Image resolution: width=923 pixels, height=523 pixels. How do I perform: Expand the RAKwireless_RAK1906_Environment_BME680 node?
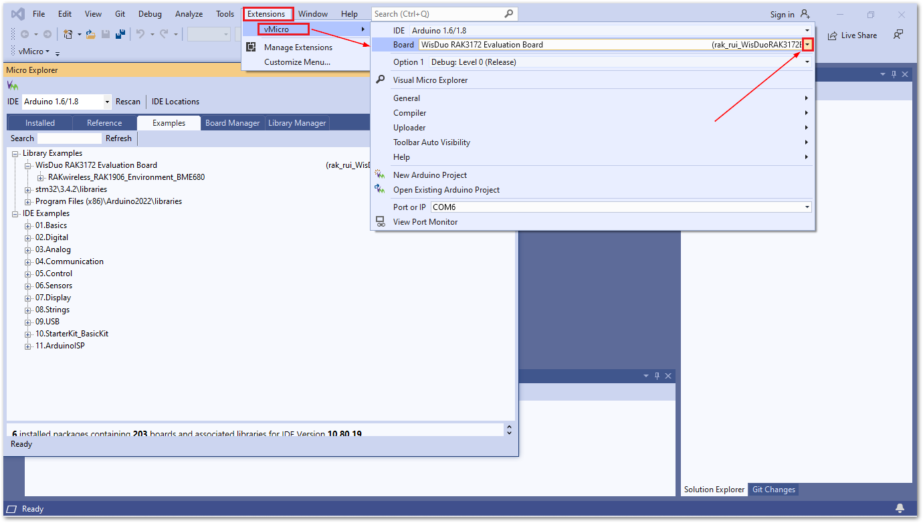41,177
